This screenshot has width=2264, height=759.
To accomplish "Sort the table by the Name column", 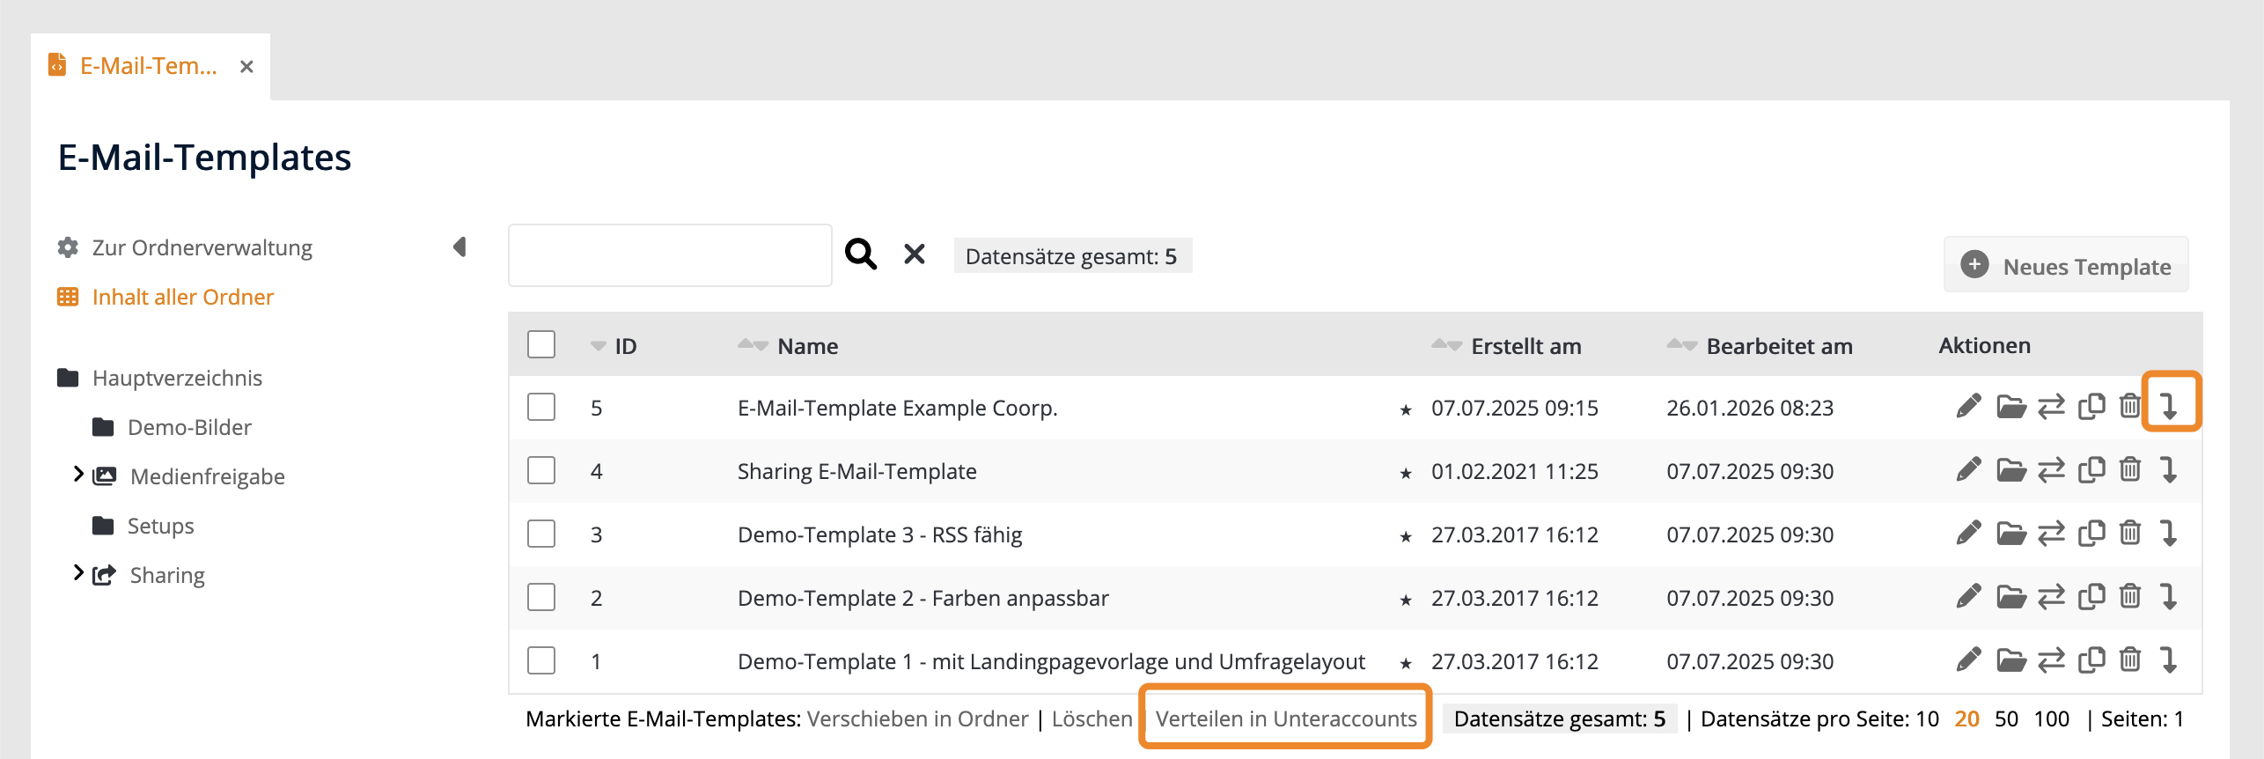I will 806,346.
